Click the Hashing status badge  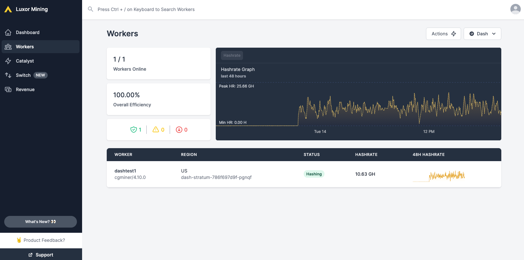click(x=314, y=174)
